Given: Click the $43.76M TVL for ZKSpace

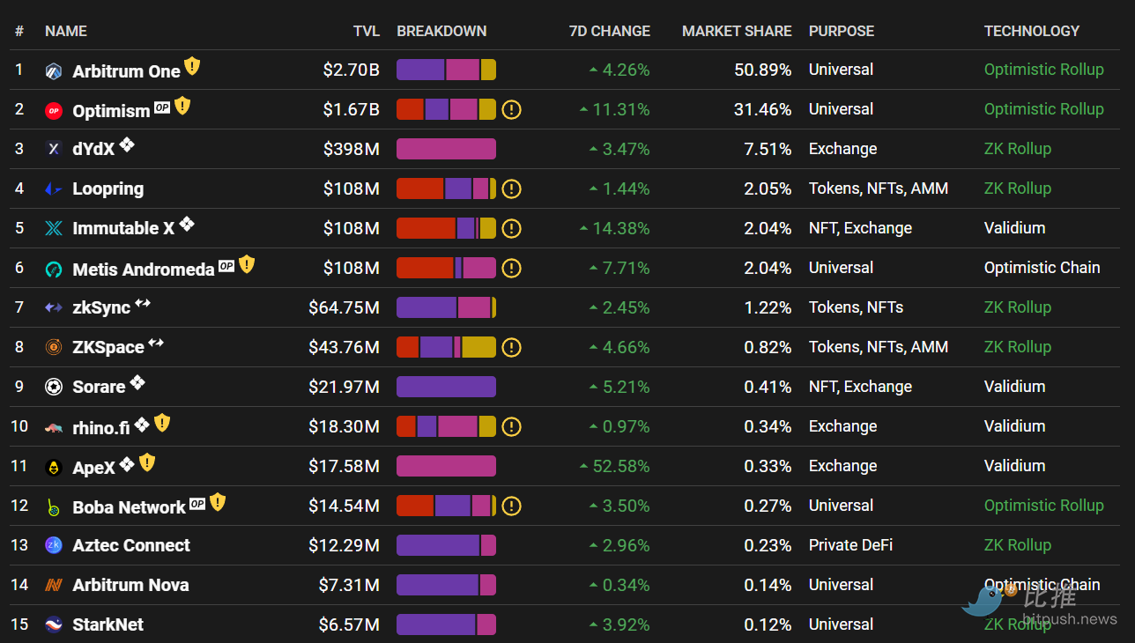Looking at the screenshot, I should (x=344, y=347).
